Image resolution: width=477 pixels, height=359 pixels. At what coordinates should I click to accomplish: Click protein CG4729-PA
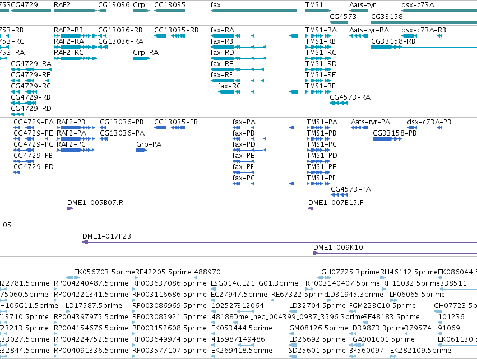(24, 128)
